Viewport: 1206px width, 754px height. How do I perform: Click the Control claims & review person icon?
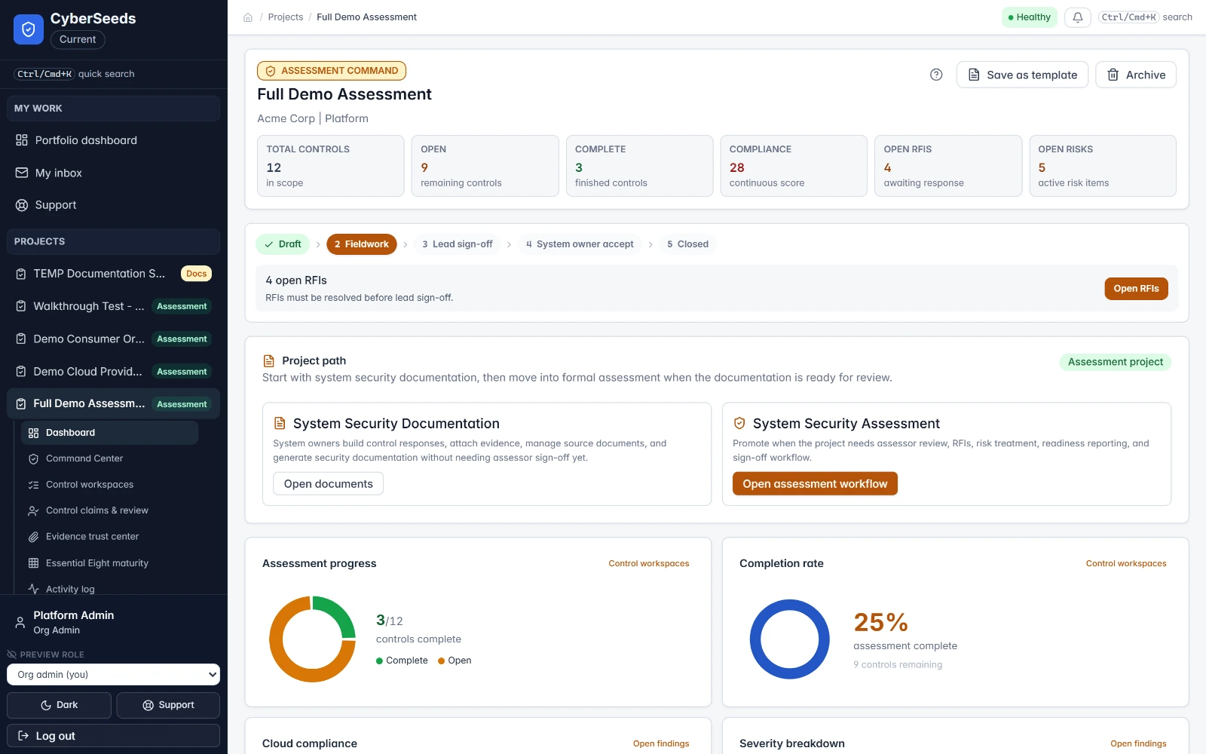(x=33, y=510)
